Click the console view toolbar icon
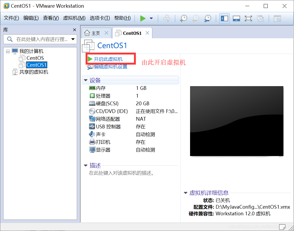This screenshot has width=294, height=231. pos(277,18)
